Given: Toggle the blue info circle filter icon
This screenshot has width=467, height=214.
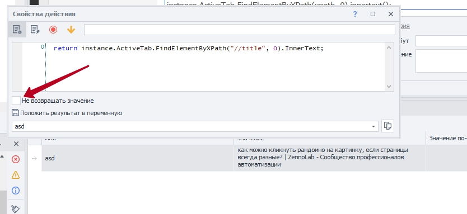Looking at the screenshot, I should (x=16, y=190).
